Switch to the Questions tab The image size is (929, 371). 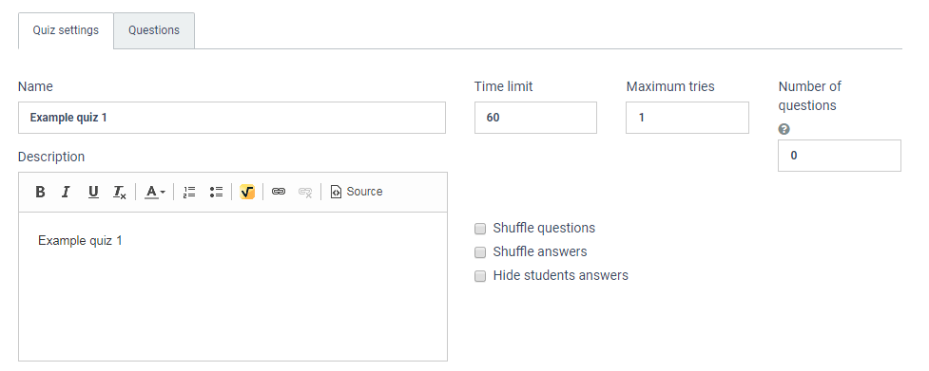click(x=154, y=30)
